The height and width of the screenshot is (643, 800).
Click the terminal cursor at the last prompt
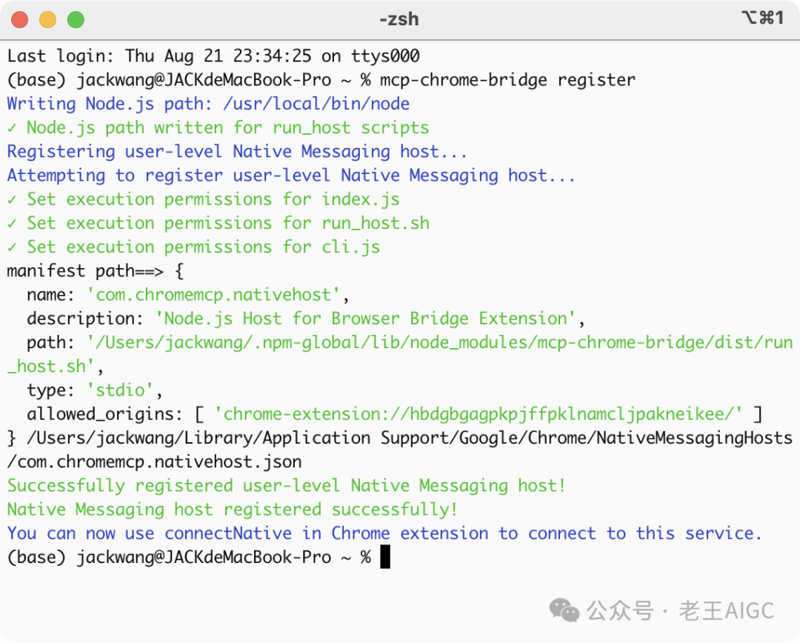click(385, 557)
